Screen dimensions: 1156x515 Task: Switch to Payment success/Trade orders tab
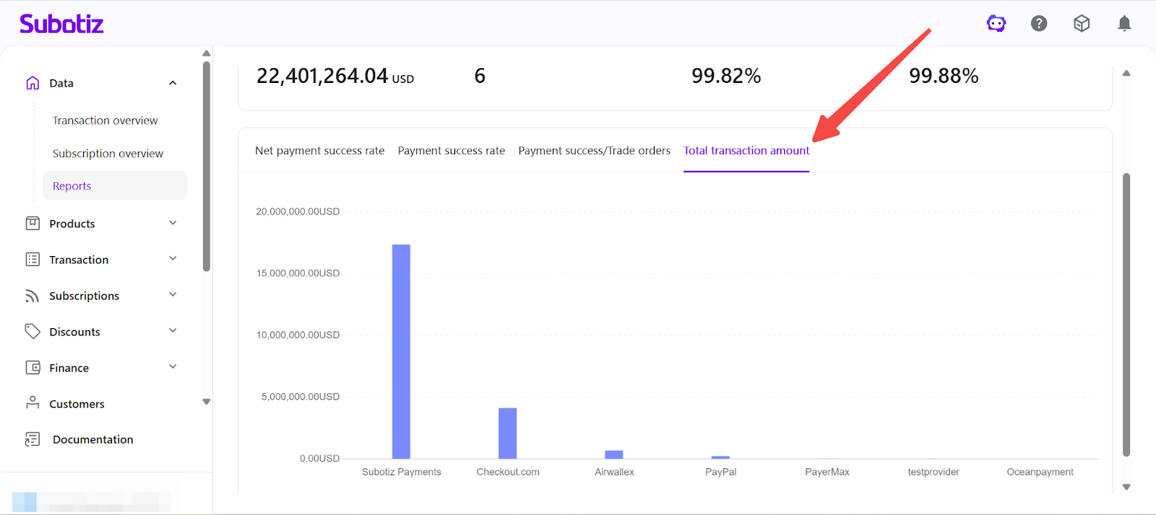(594, 151)
